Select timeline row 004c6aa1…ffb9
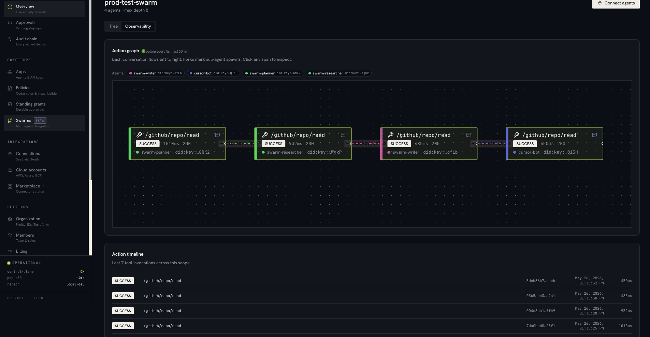 click(372, 311)
